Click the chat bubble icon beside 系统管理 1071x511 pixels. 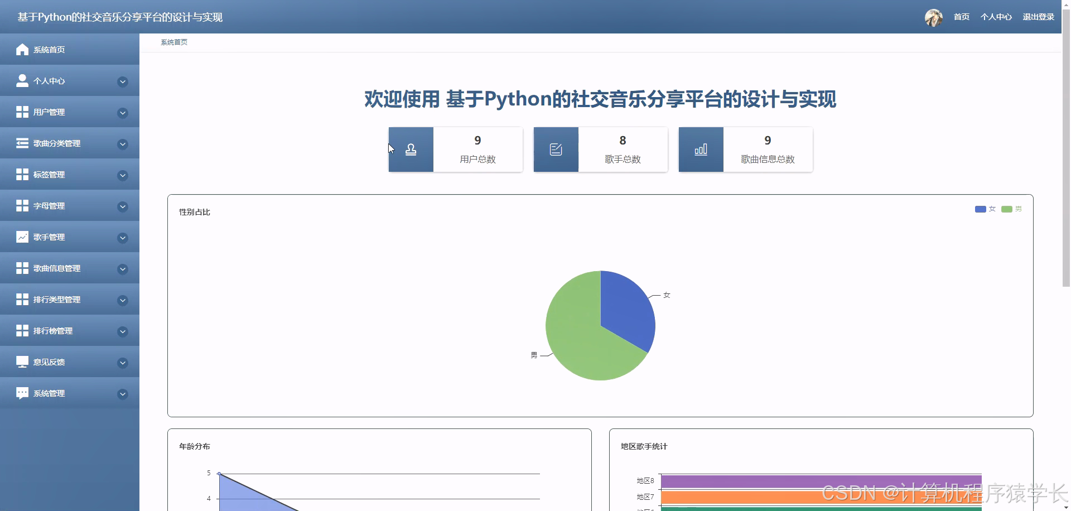click(x=22, y=393)
